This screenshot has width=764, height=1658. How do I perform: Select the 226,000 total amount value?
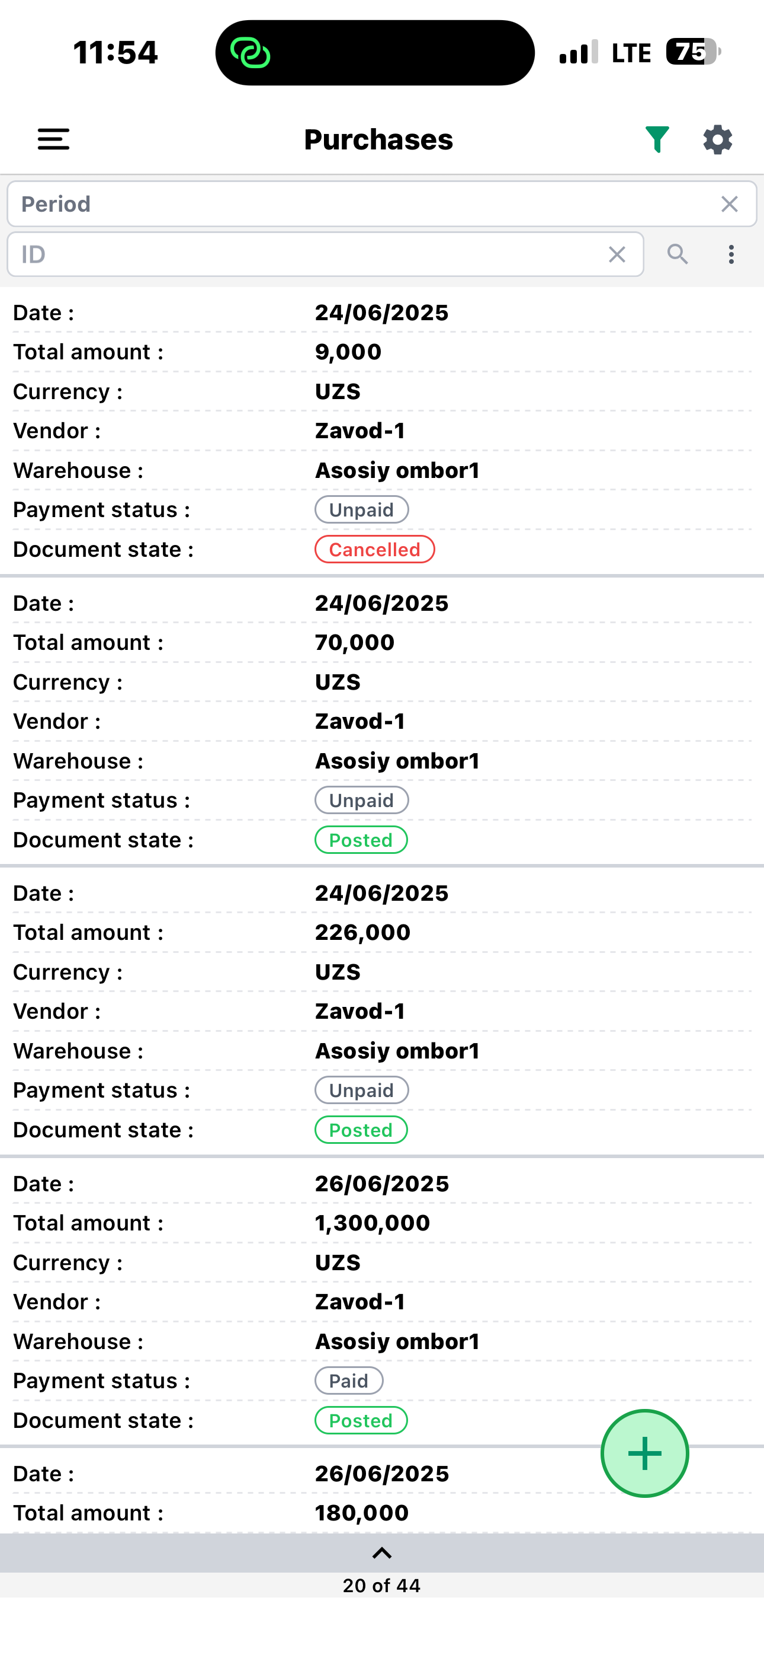click(x=362, y=933)
